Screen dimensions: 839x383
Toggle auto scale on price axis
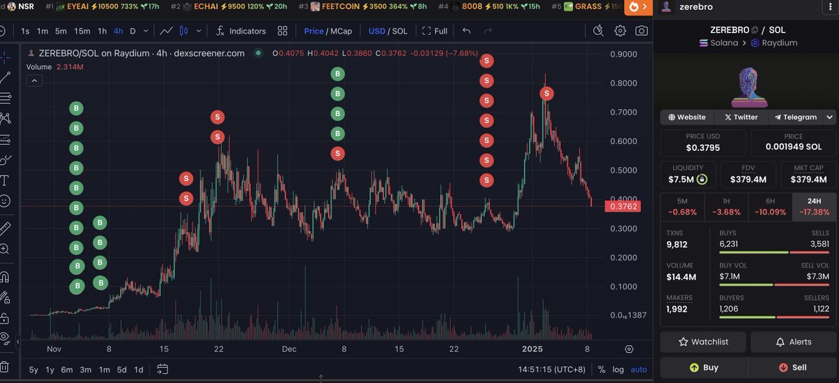pos(638,369)
